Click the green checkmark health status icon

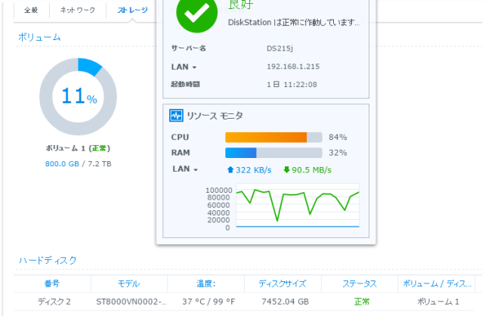196,13
